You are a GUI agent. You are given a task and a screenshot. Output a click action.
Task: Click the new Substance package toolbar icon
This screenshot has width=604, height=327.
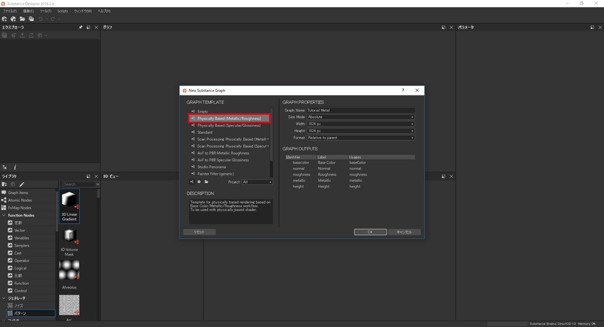pyautogui.click(x=4, y=19)
